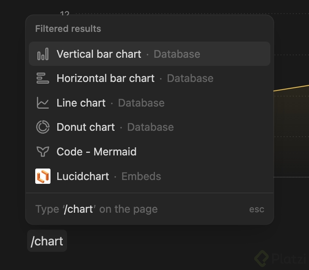Click the Mermaid code block icon
Viewport: 309px width, 270px height.
[43, 152]
